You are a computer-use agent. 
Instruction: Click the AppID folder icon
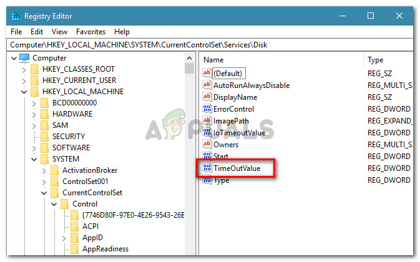[74, 238]
